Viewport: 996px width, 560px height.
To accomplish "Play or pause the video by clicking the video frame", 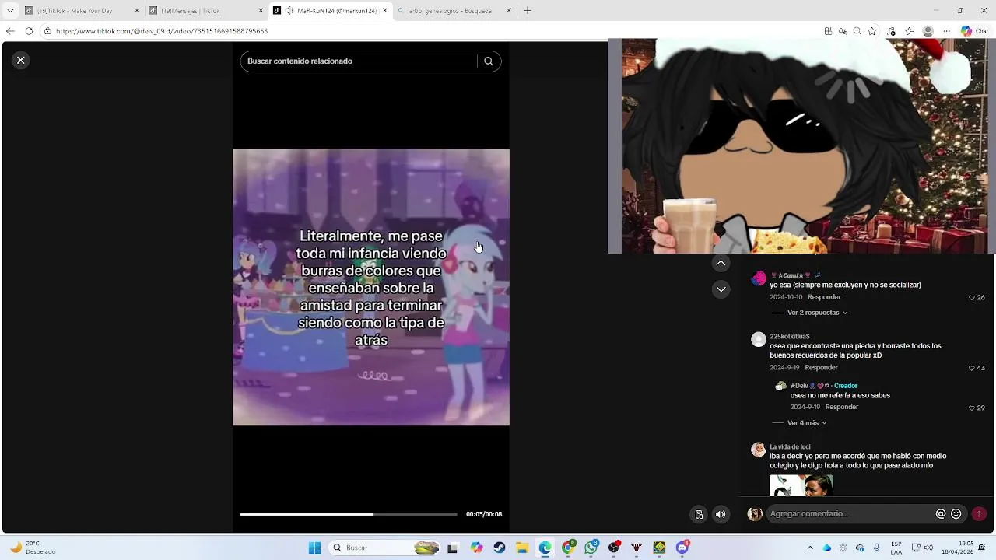I will 371,287.
